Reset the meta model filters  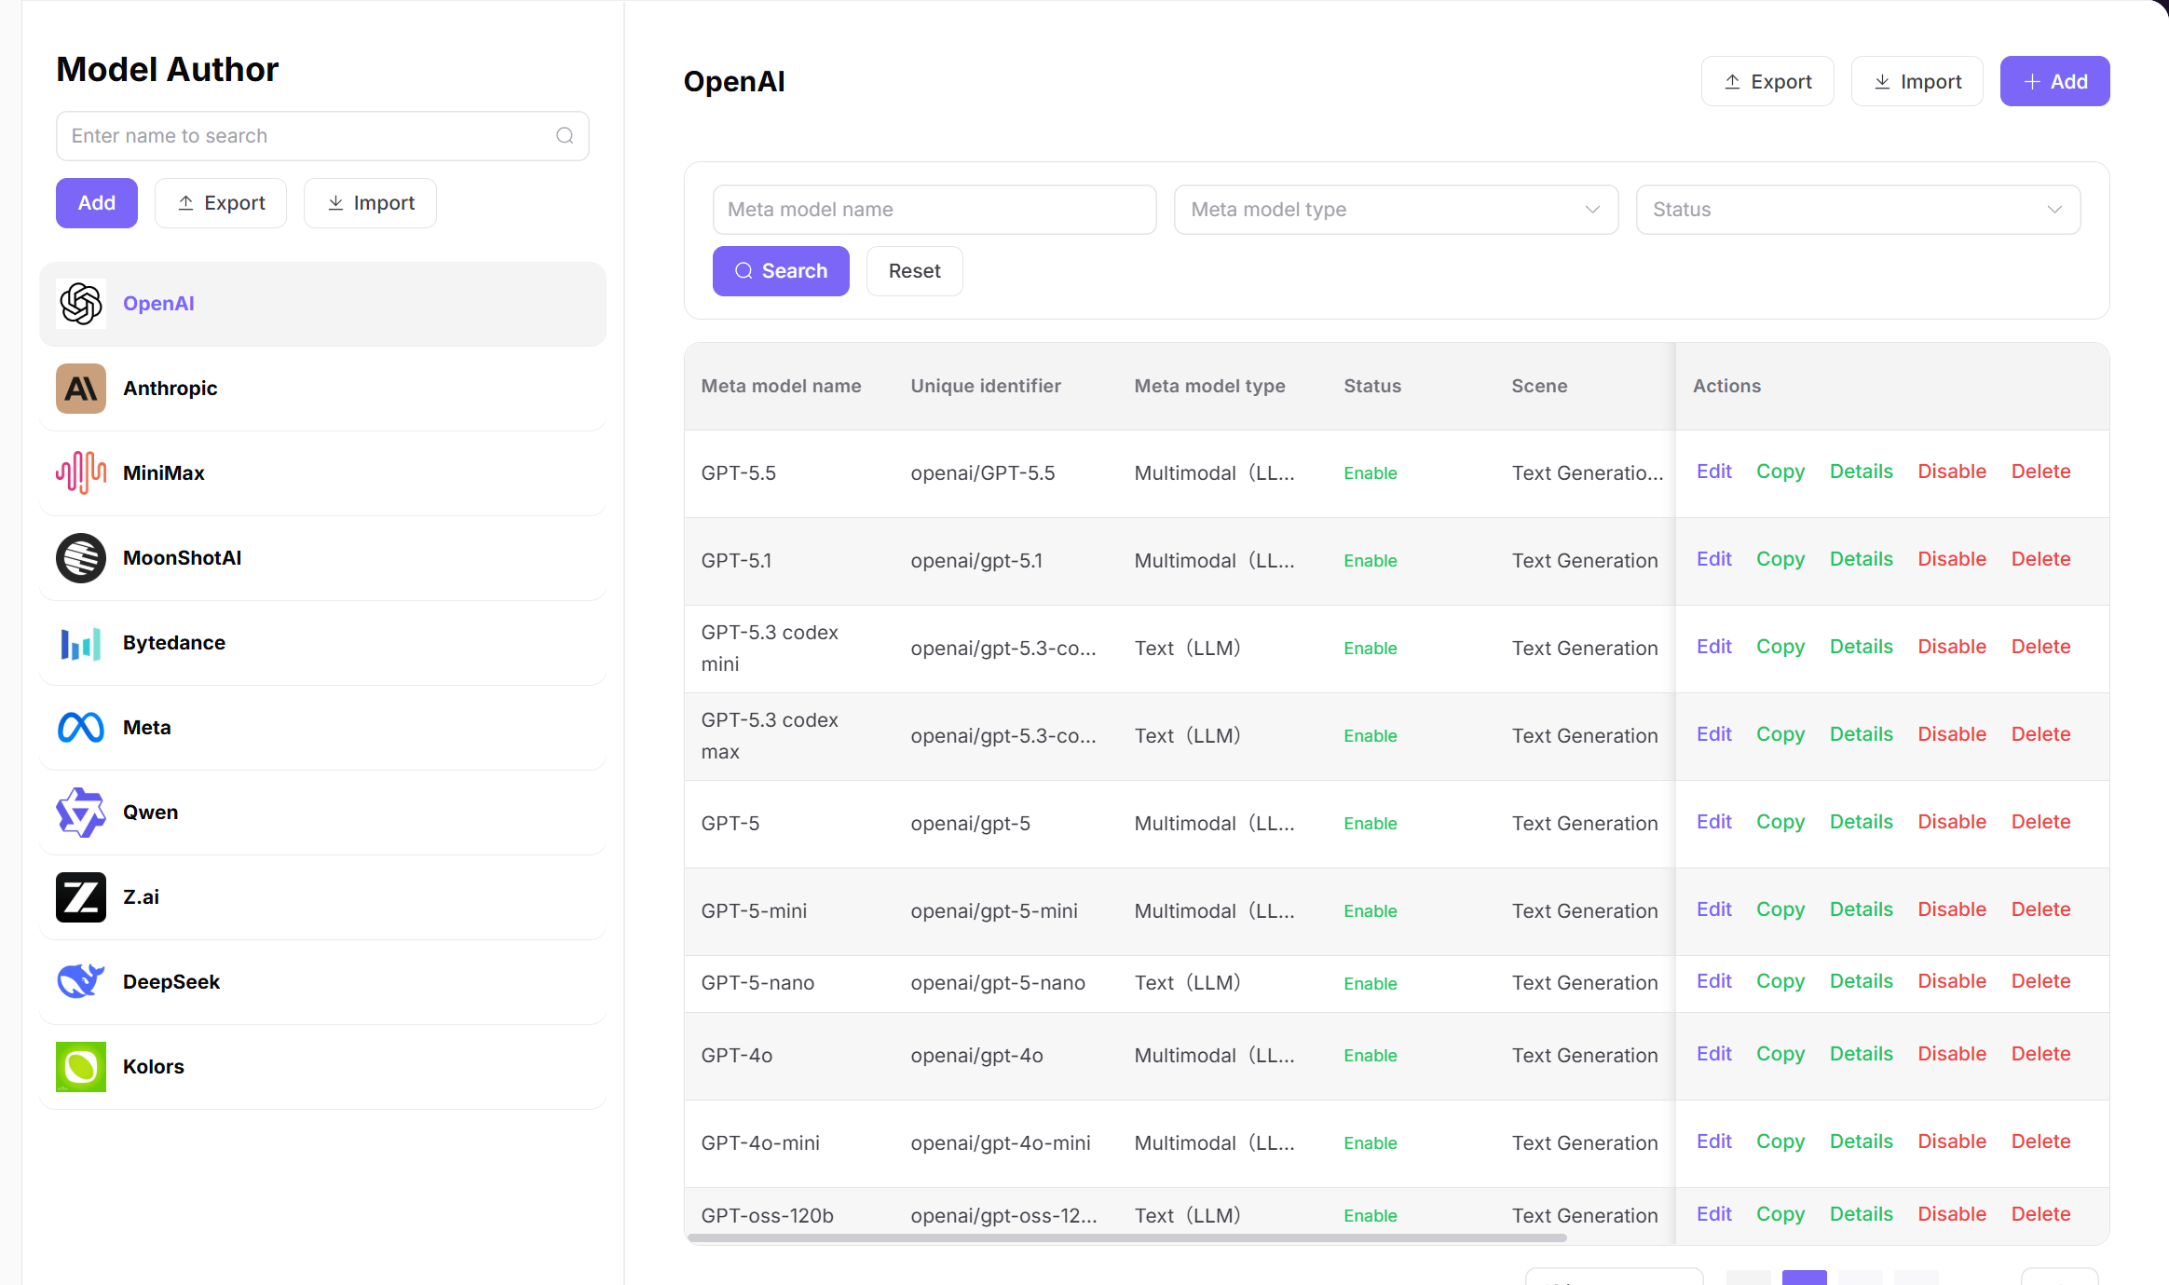915,271
